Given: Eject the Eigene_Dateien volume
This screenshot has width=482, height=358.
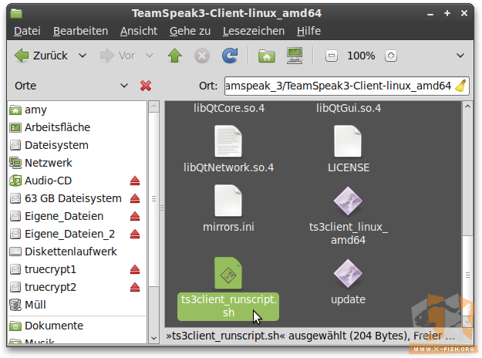Looking at the screenshot, I should coord(135,217).
